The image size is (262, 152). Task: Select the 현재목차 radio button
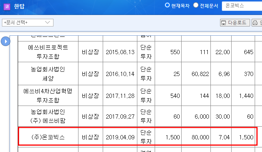tap(167, 5)
